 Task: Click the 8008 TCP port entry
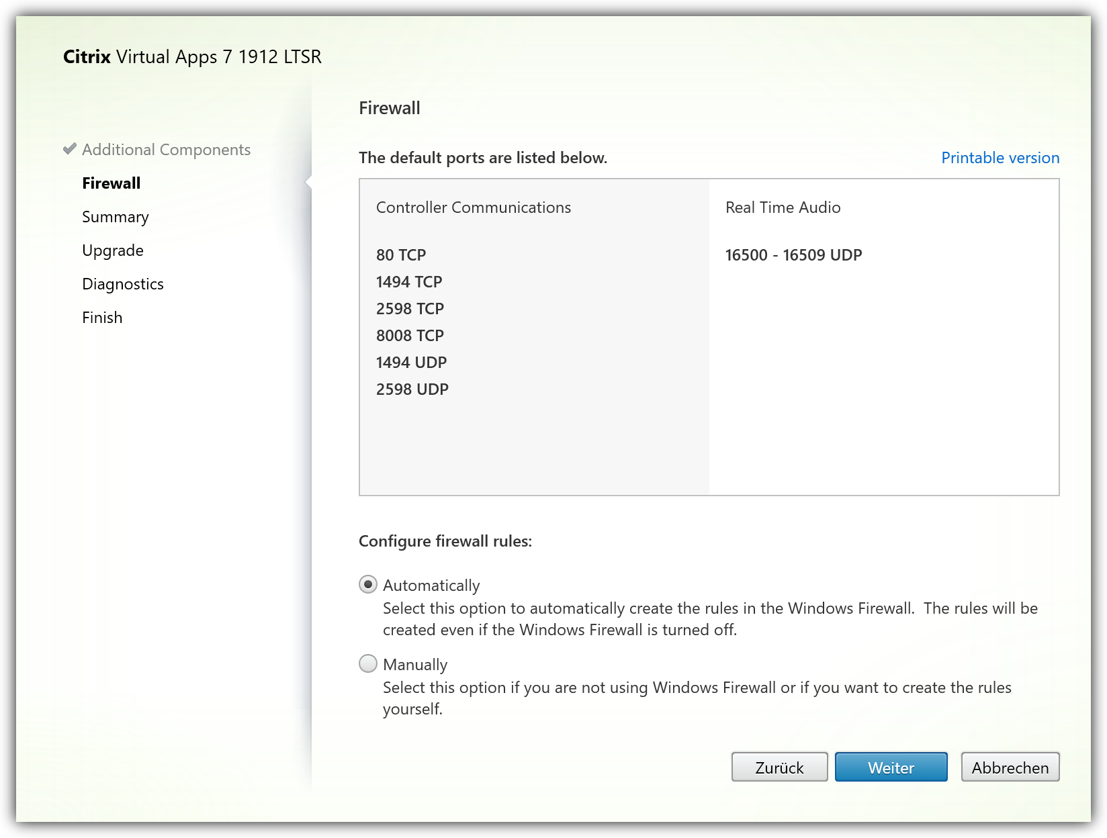point(410,336)
